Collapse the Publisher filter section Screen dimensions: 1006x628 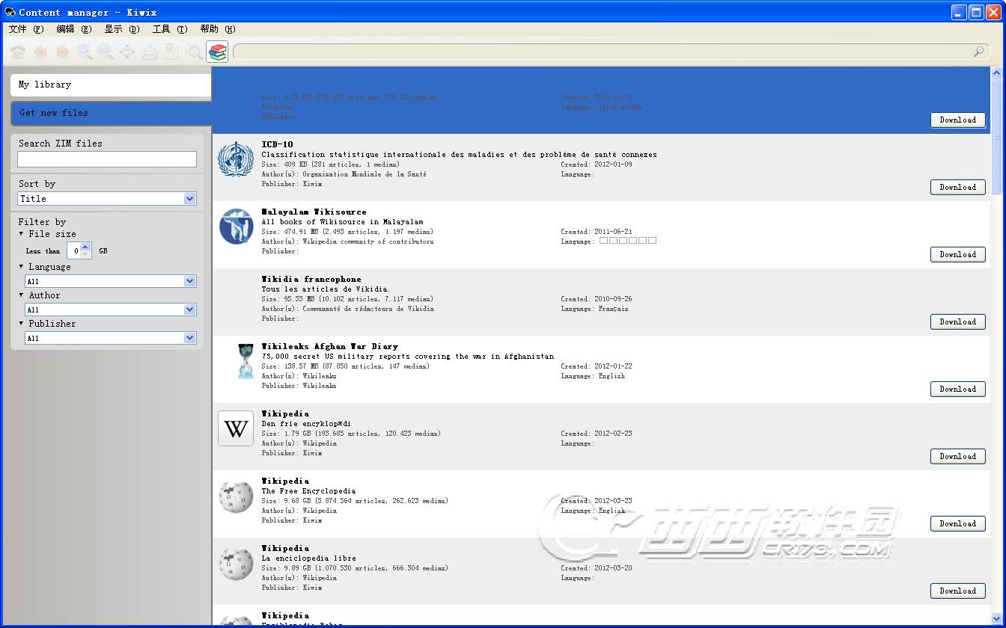tap(21, 324)
